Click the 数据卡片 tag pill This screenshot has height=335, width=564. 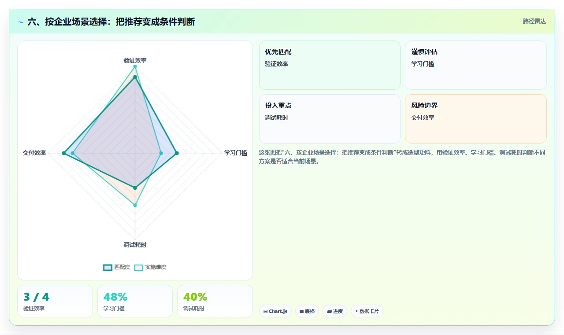pyautogui.click(x=367, y=311)
